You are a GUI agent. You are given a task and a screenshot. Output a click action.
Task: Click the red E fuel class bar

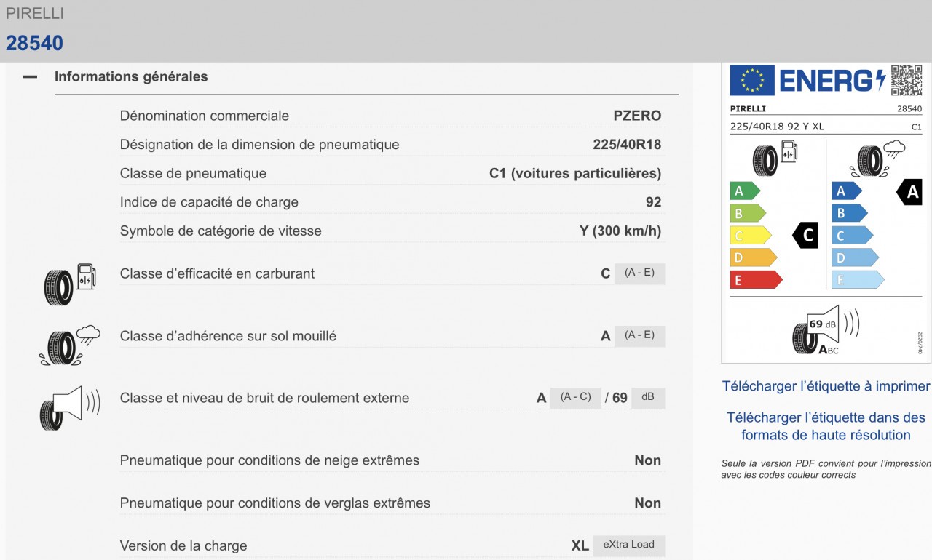756,280
